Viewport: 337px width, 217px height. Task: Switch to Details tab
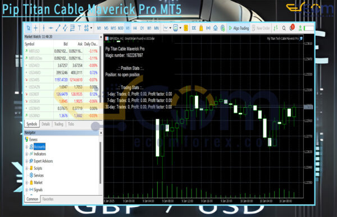pos(45,124)
